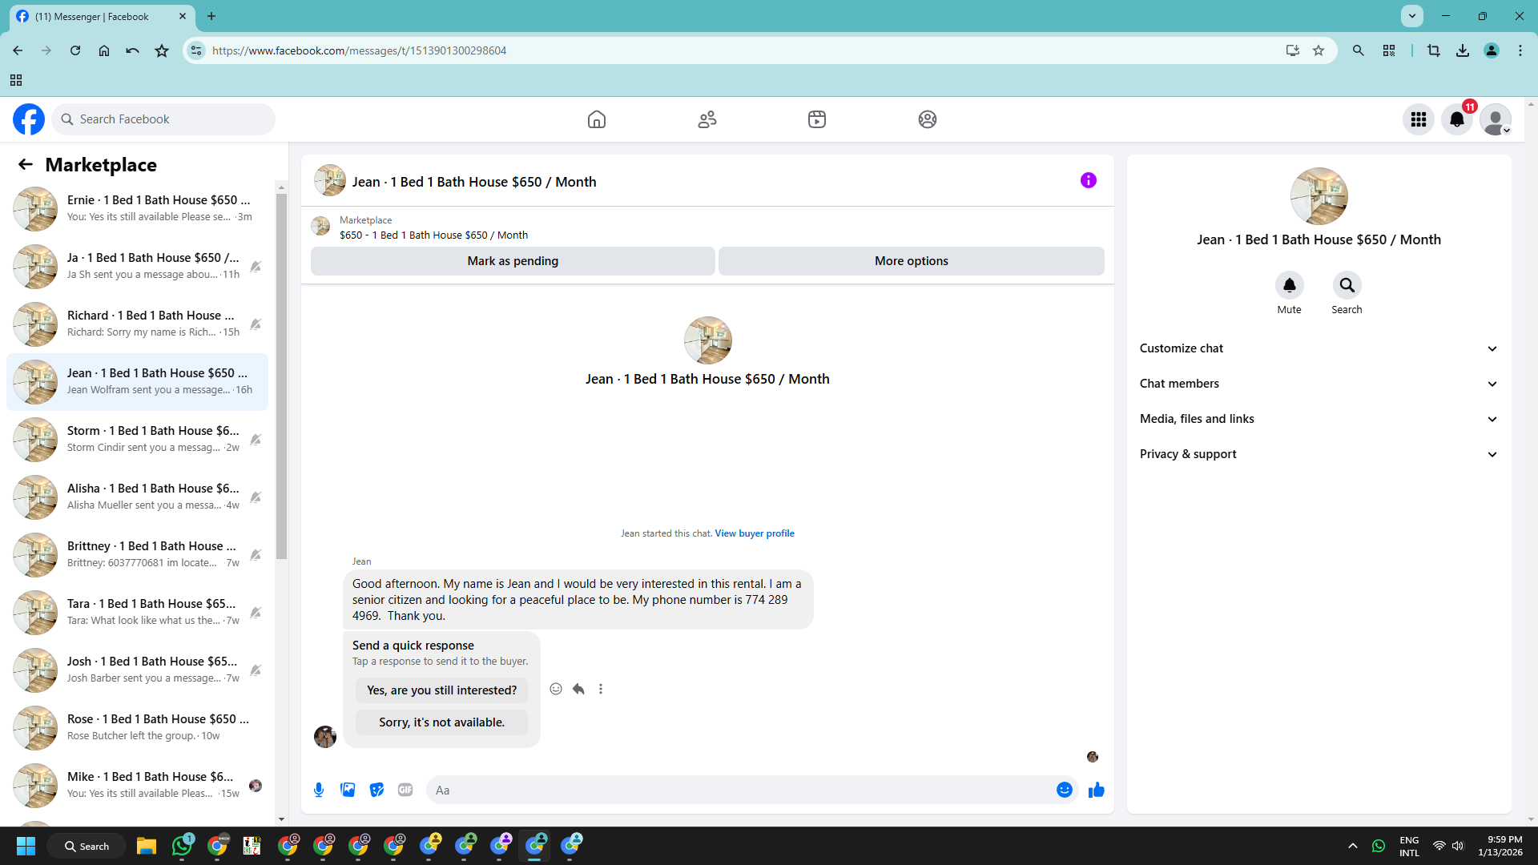
Task: Open Facebook Home tab
Action: pos(596,119)
